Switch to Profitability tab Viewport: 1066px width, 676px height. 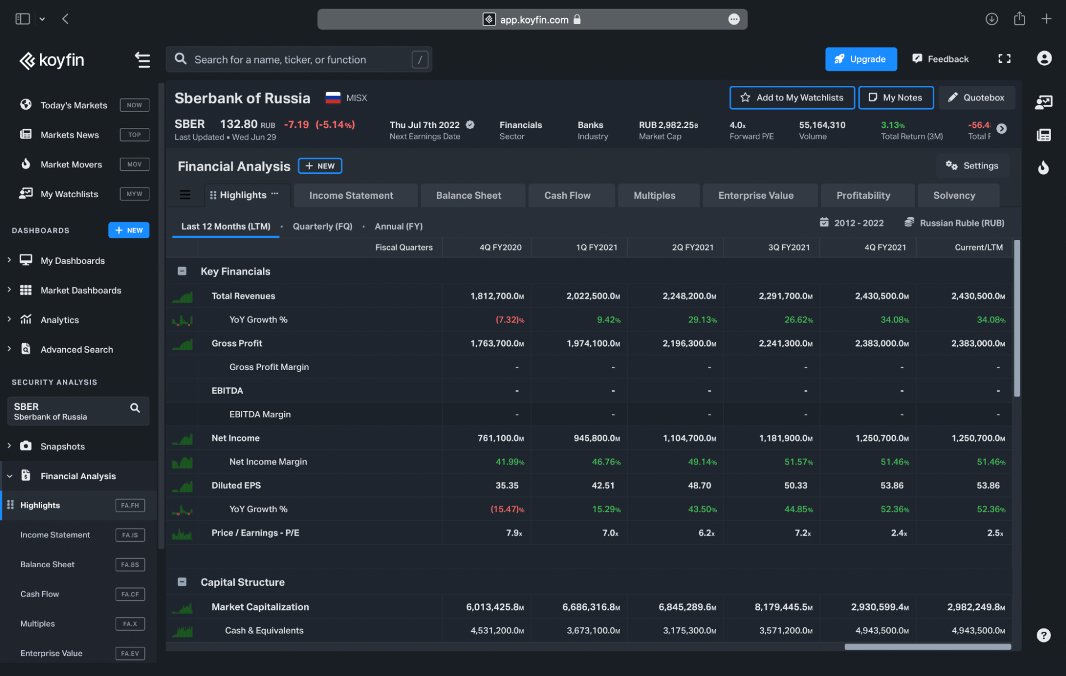[868, 196]
